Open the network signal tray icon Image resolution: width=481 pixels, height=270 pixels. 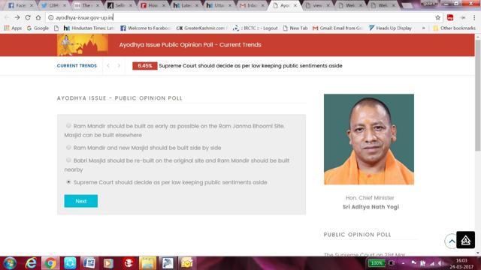[432, 263]
